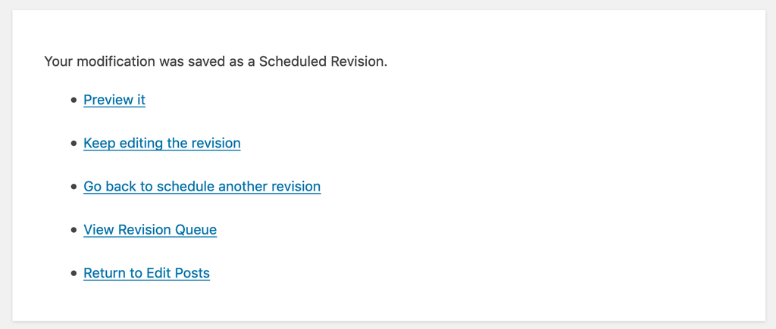Click bullet next to schedule another revision
Viewport: 776px width, 329px height.
coord(74,187)
